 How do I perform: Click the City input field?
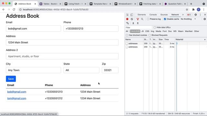coord(33,70)
